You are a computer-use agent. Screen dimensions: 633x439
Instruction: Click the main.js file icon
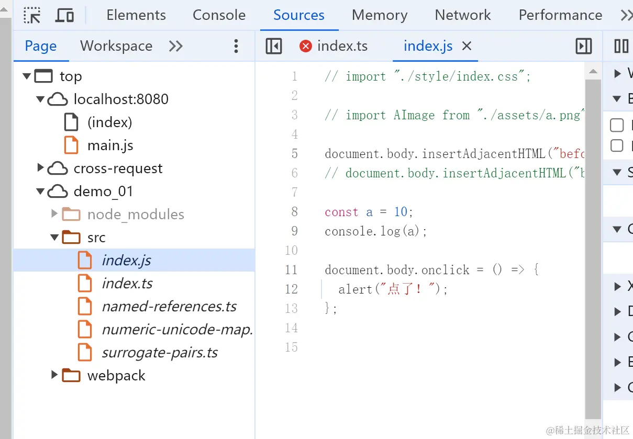(x=71, y=145)
